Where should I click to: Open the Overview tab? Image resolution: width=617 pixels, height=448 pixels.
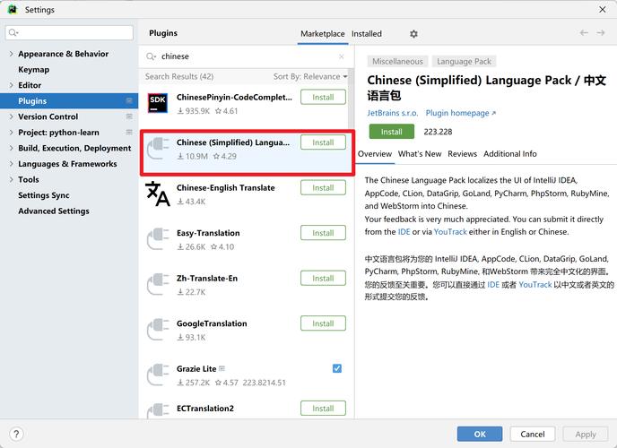click(375, 154)
